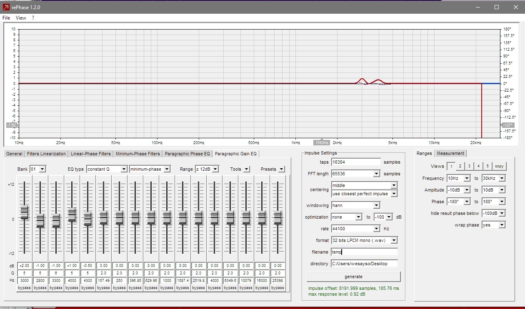Viewport: 525px width, 309px height.
Task: Click the 4300 Hz band gain slider
Action: click(x=87, y=219)
